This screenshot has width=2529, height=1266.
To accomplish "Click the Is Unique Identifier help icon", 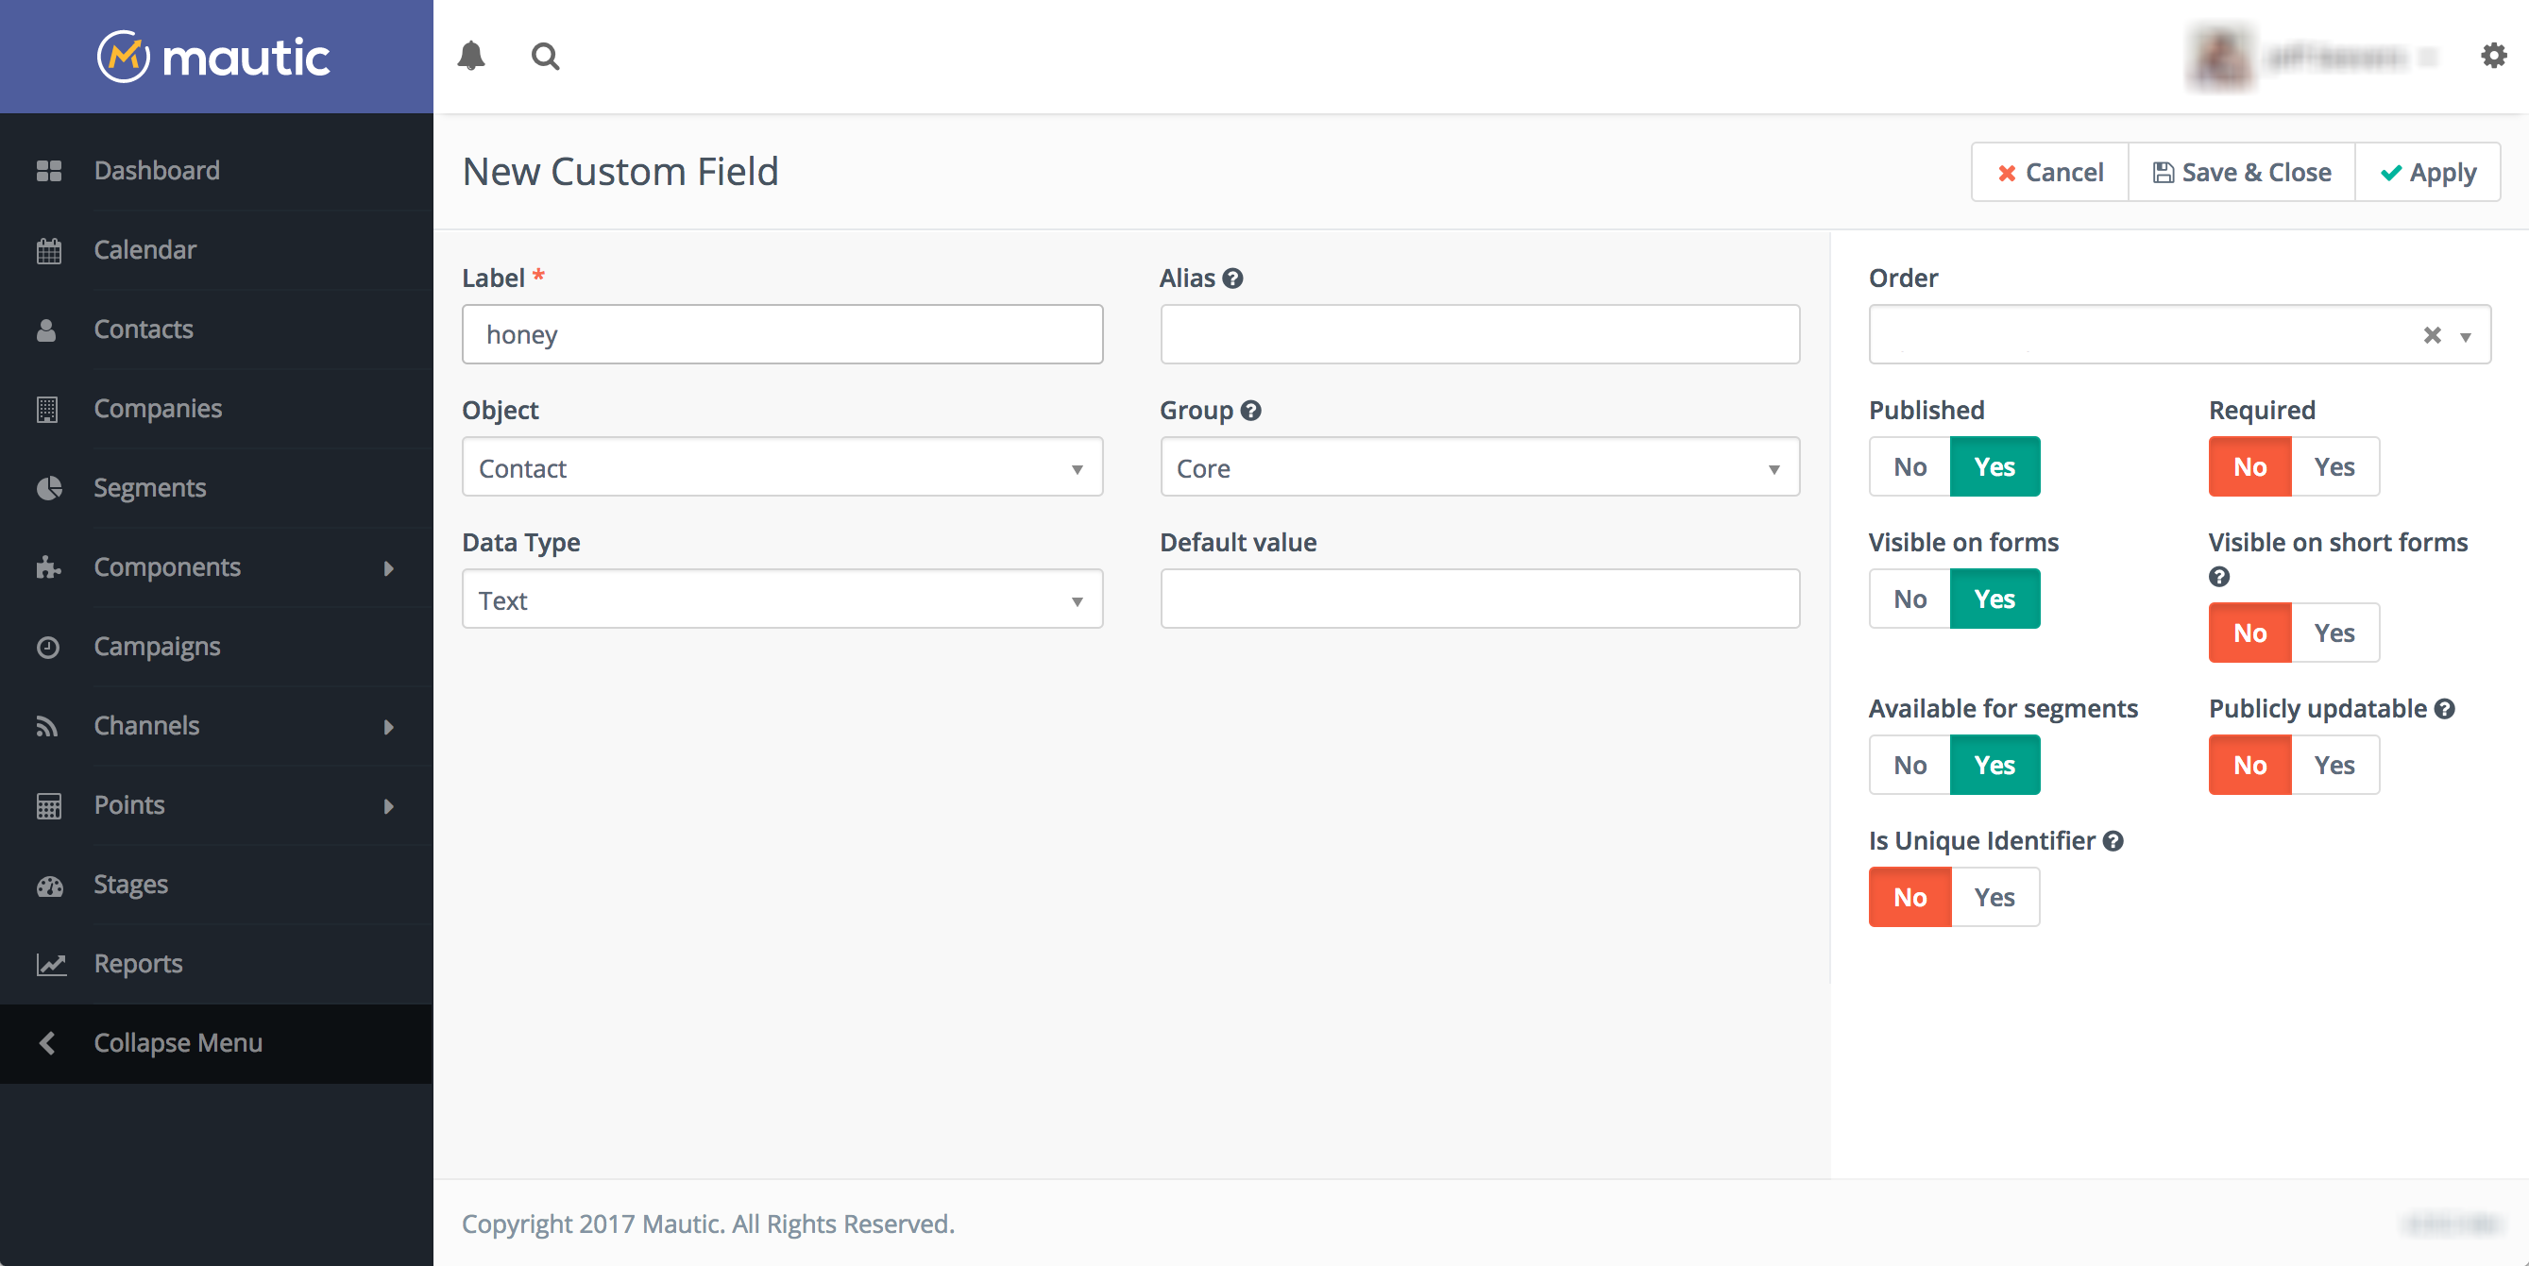I will pos(2113,841).
